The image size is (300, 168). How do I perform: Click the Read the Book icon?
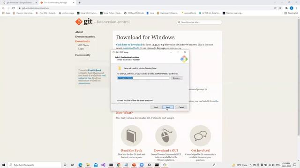[x=132, y=136]
